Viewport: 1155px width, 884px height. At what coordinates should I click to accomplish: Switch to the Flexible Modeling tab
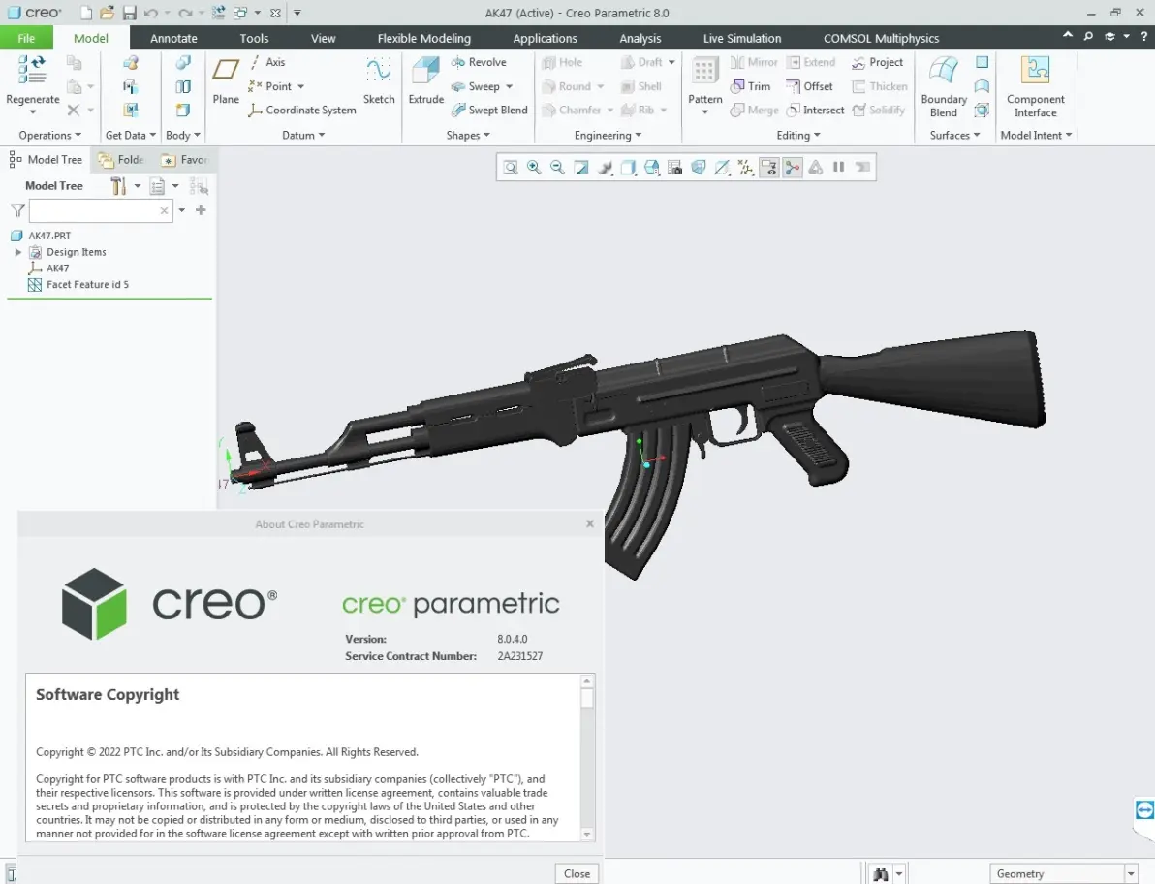click(x=423, y=39)
